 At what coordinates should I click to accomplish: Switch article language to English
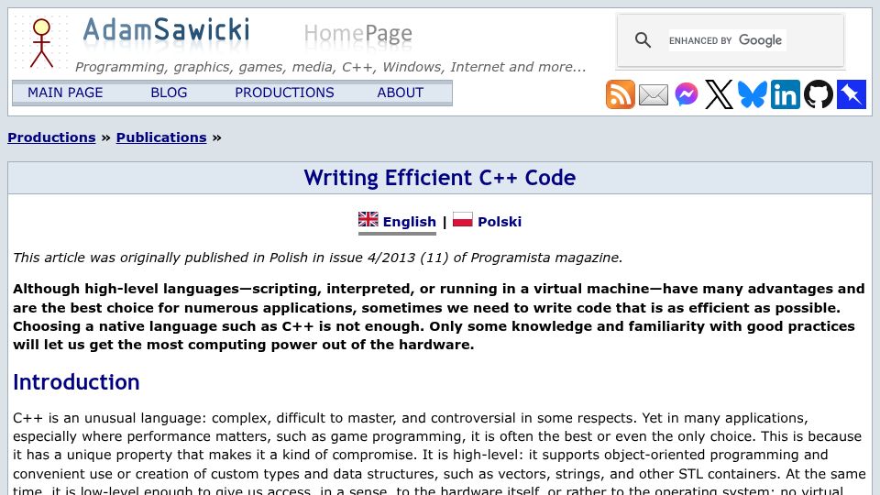(409, 222)
